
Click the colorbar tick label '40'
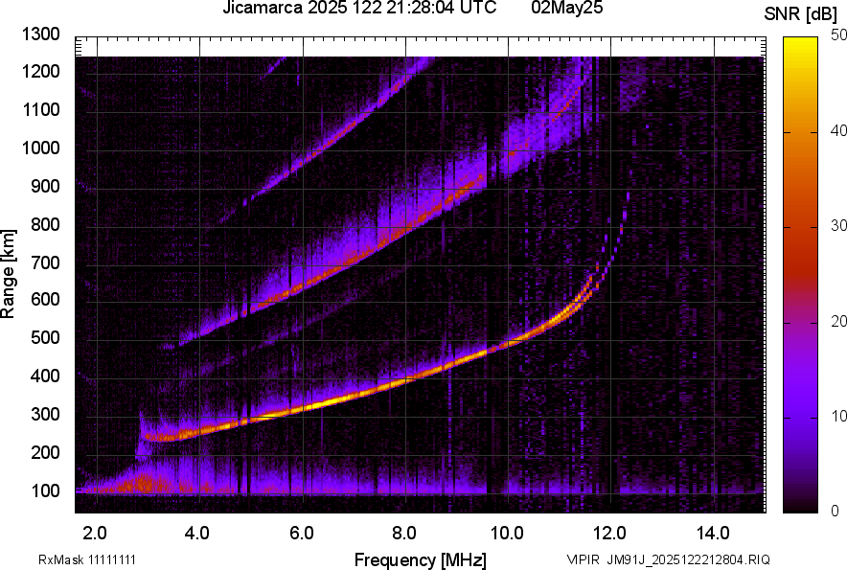point(839,130)
